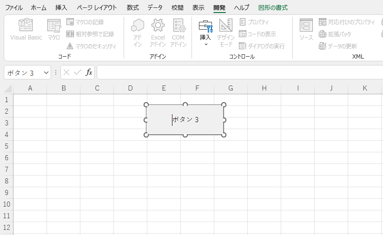Image resolution: width=383 pixels, height=235 pixels.
Task: Select column D header
Action: pyautogui.click(x=131, y=88)
